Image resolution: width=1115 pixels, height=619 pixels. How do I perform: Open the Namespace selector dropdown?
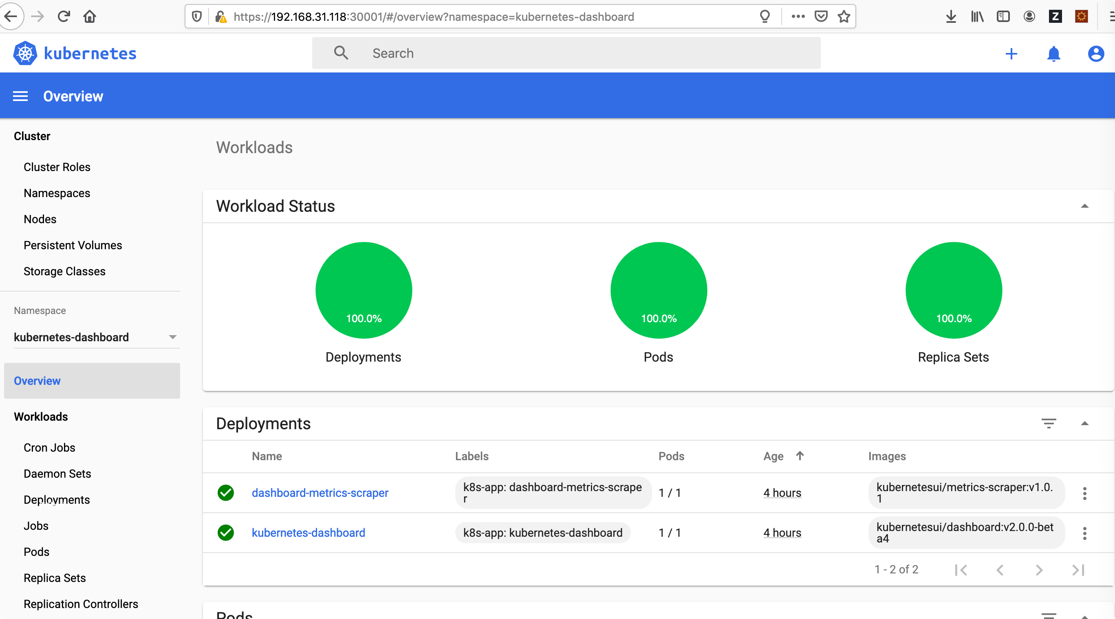97,337
